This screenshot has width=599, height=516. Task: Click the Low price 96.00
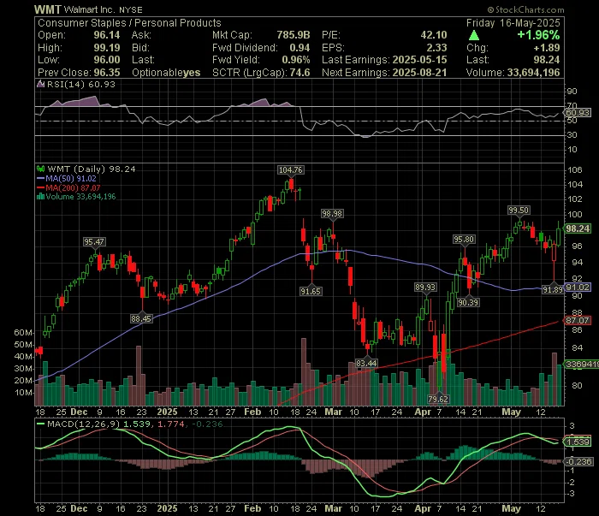(x=107, y=60)
